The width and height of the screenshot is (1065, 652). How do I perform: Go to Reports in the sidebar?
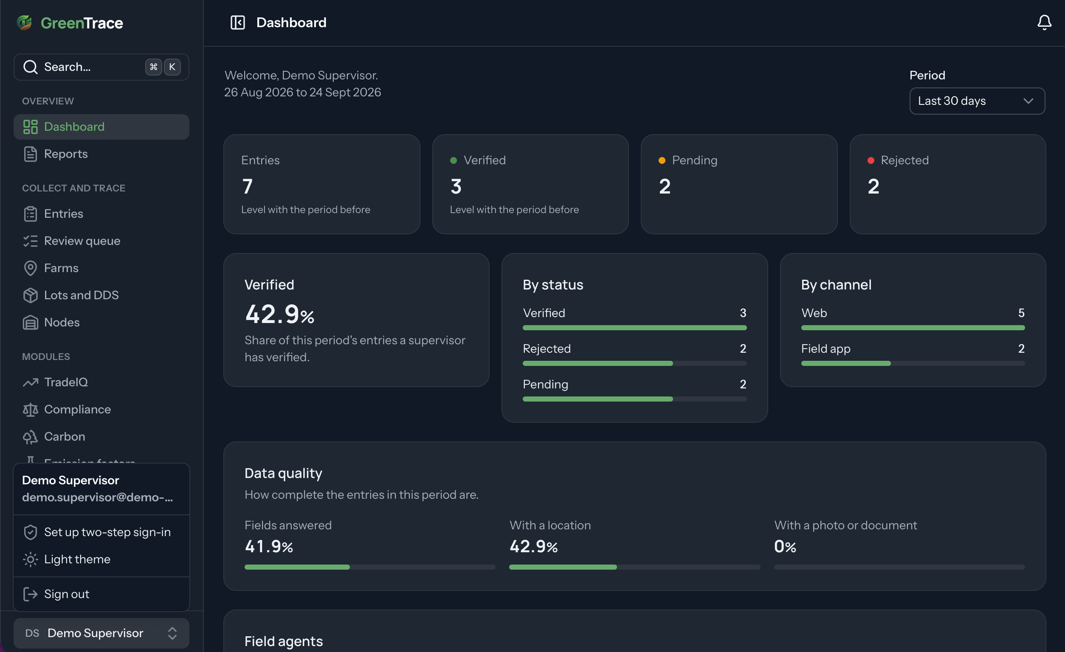101,154
